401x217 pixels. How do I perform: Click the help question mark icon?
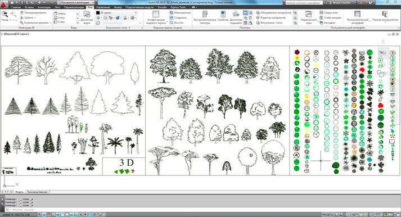pyautogui.click(x=370, y=3)
